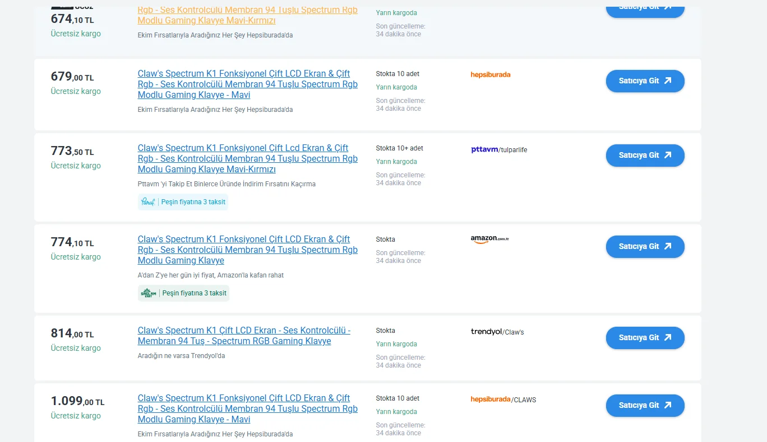This screenshot has height=442, width=767.
Task: Click the Paraf 'Peşin fiyatına 3 taksit' badge
Action: tap(183, 202)
